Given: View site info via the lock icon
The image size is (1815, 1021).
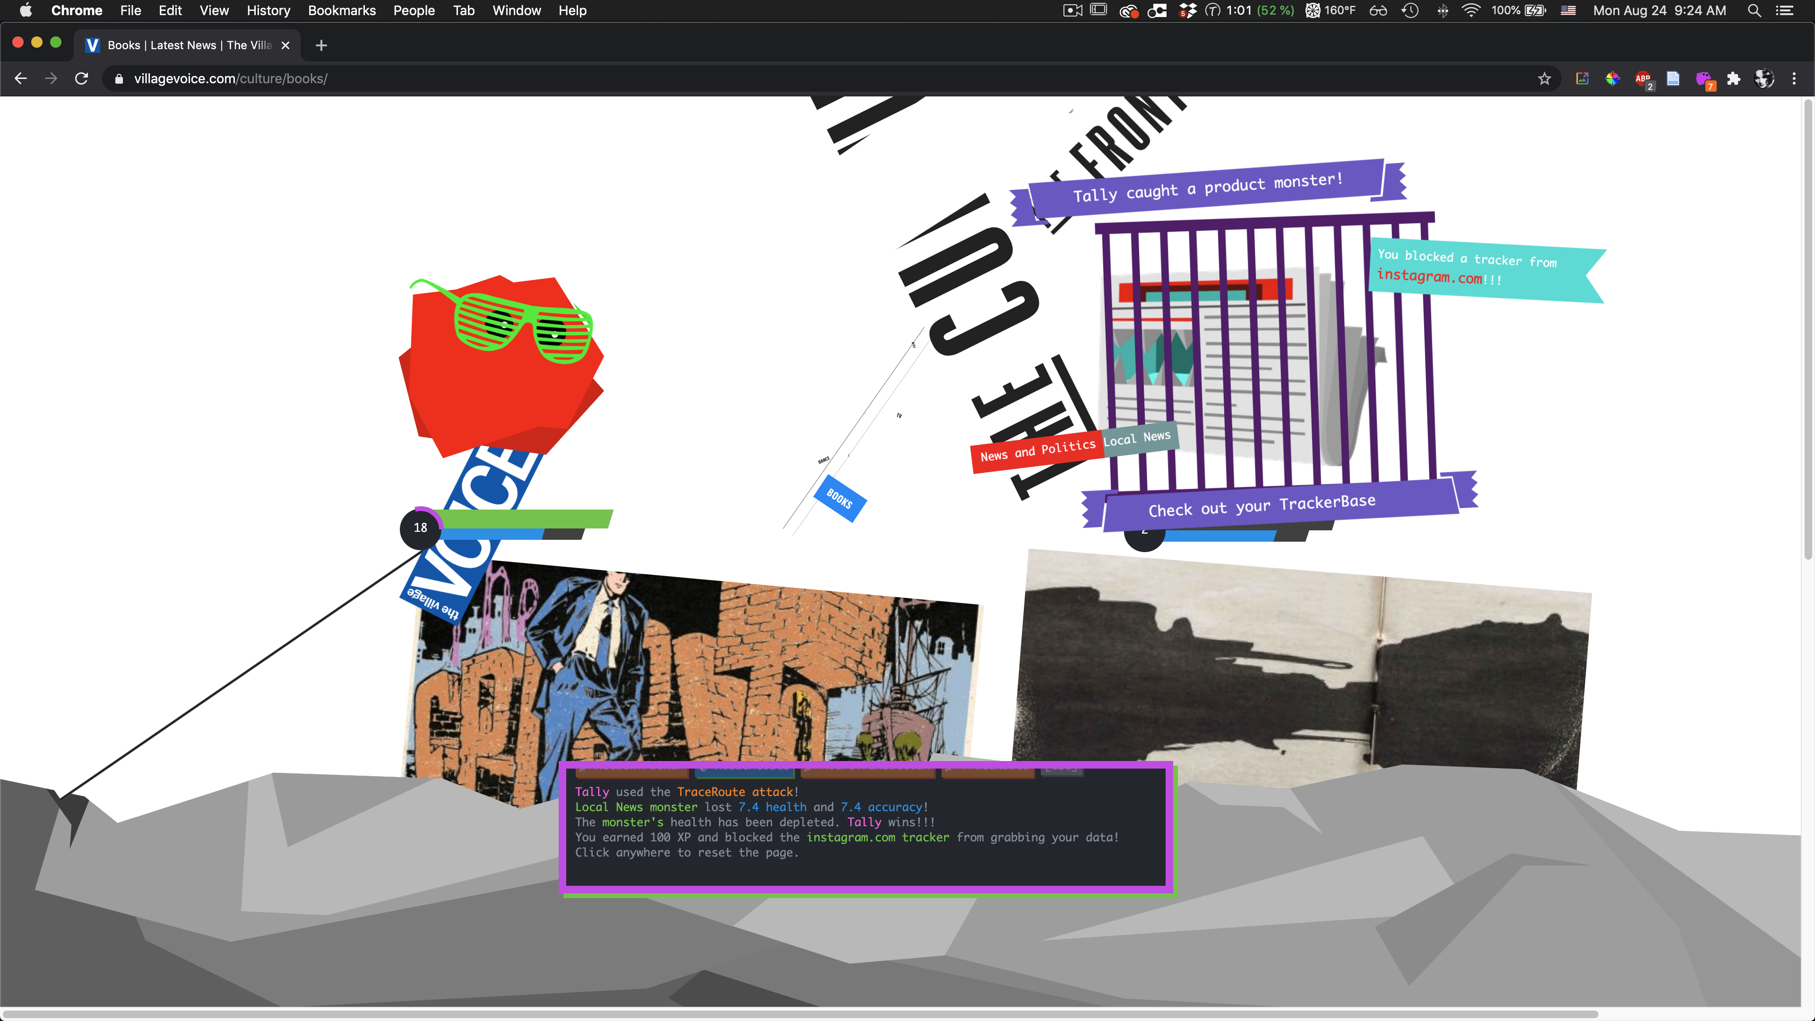Looking at the screenshot, I should (x=118, y=79).
